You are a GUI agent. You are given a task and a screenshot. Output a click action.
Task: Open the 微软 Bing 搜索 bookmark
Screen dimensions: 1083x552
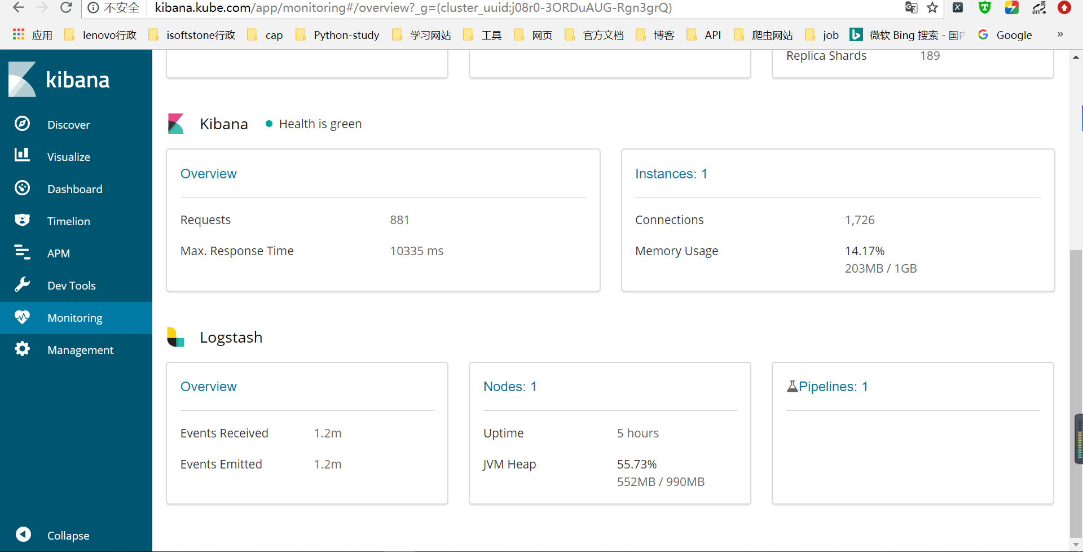coord(906,35)
